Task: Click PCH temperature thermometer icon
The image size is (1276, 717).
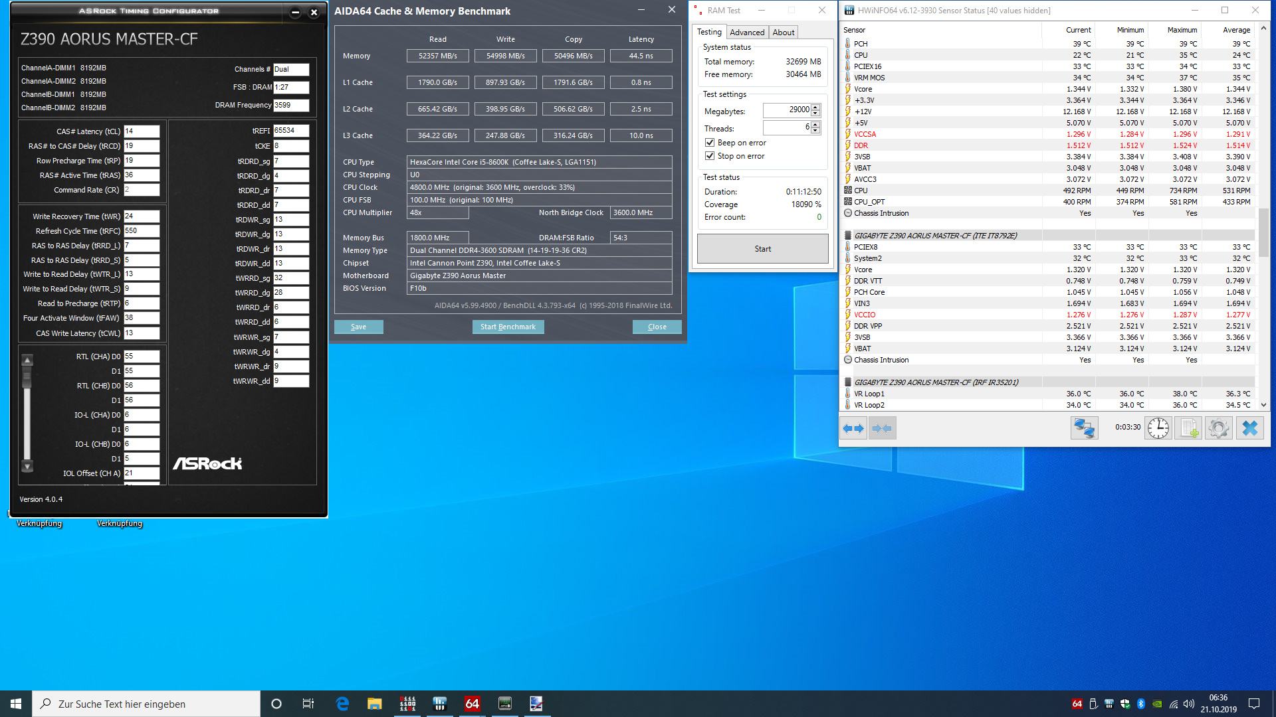Action: pos(847,44)
